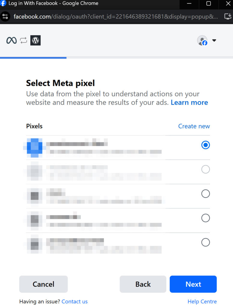The width and height of the screenshot is (233, 307).
Task: Visit the Help Centre
Action: tap(202, 302)
